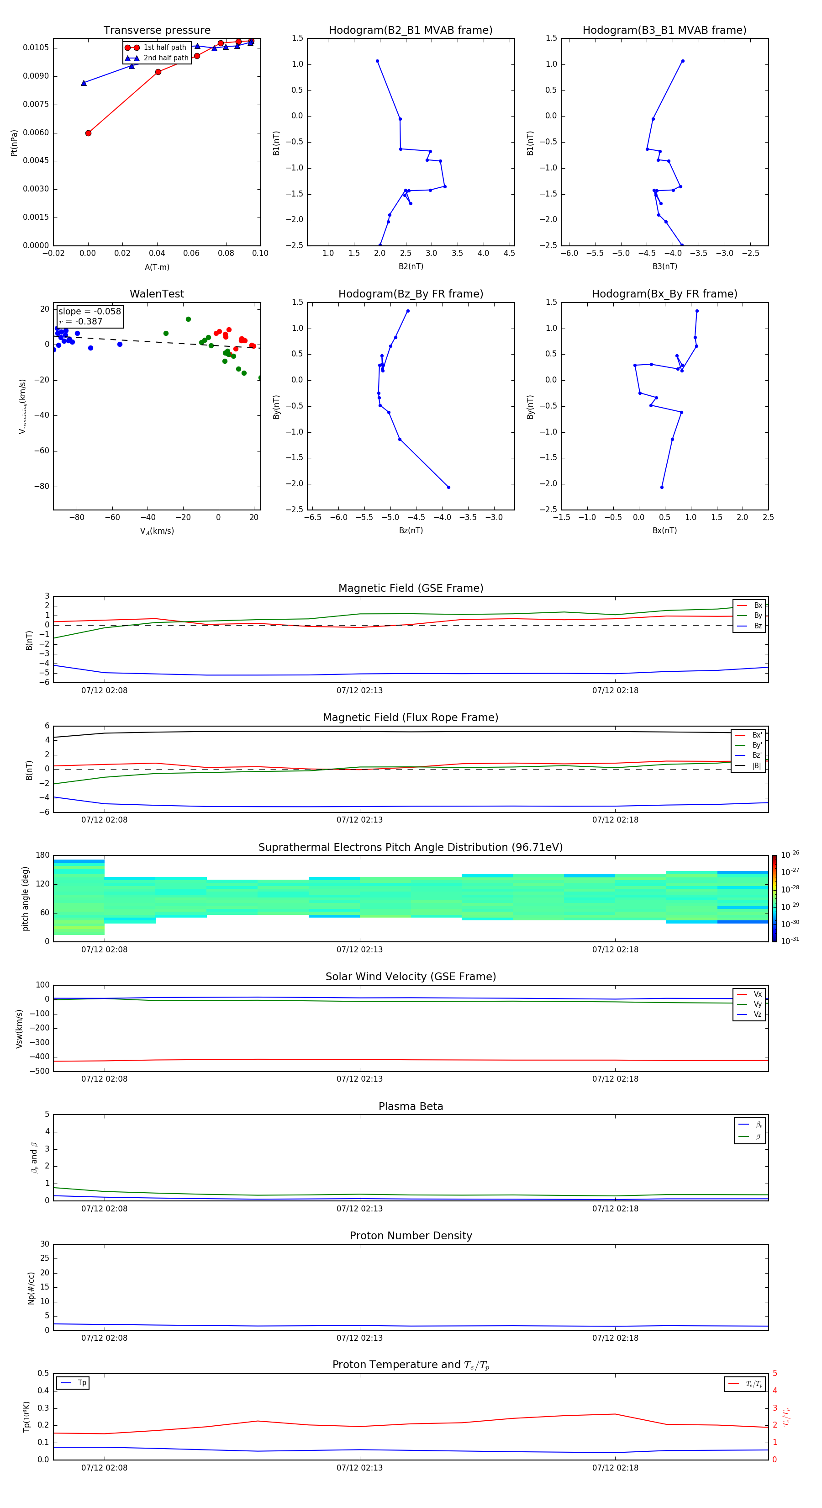Click the "Bz(nT)" x-axis label

(x=411, y=531)
